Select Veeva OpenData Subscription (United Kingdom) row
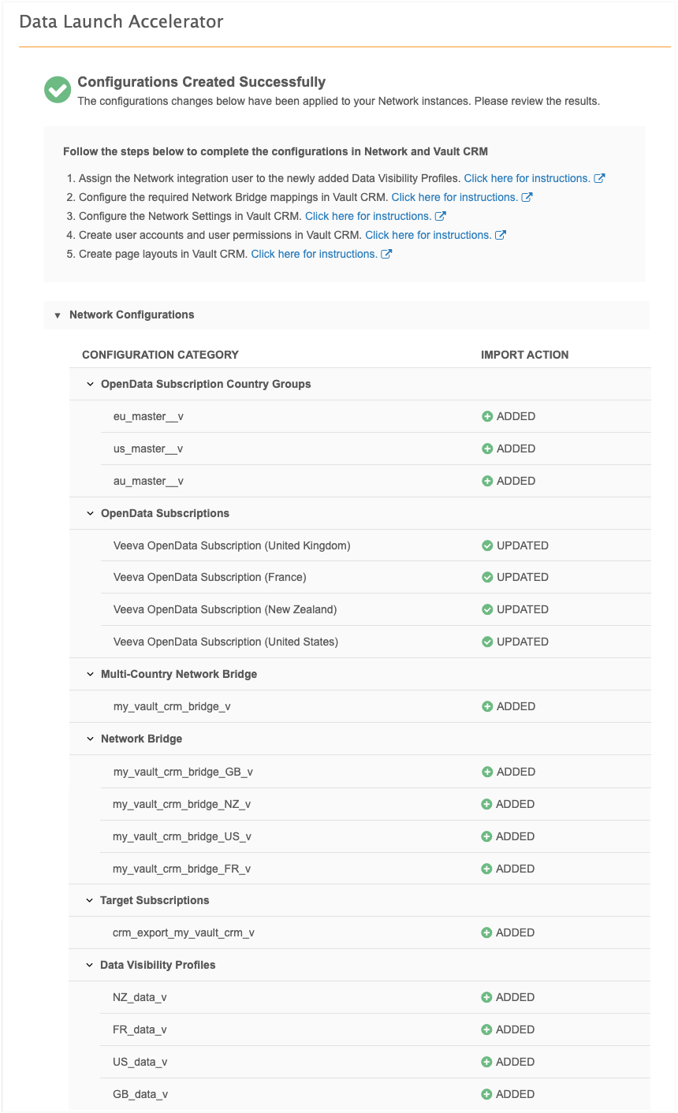 pos(359,545)
